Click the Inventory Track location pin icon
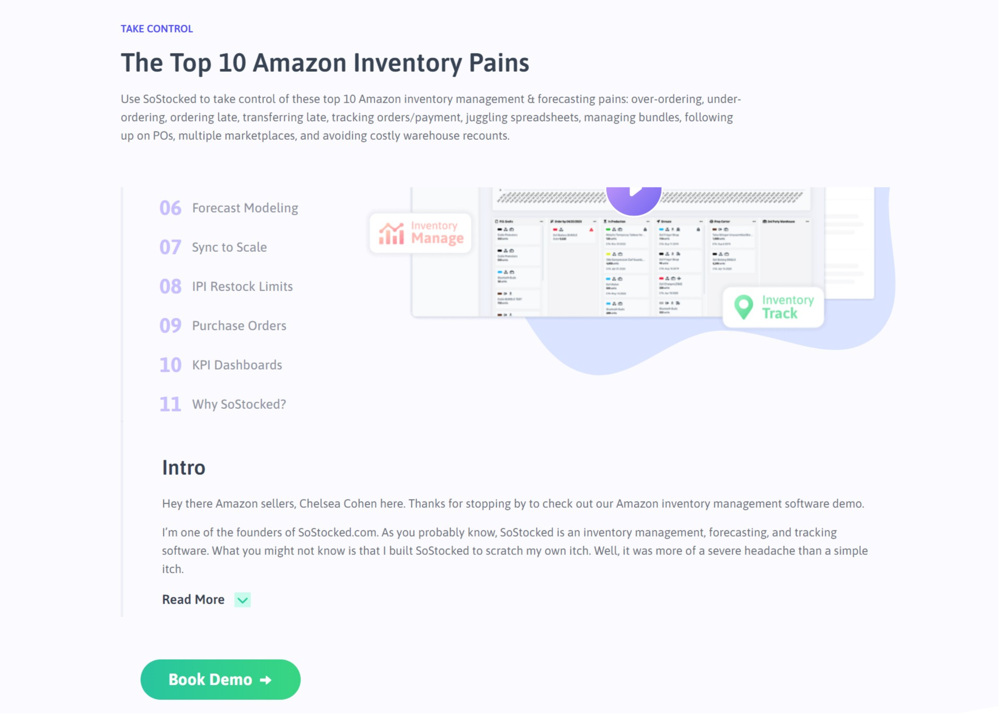 743,307
